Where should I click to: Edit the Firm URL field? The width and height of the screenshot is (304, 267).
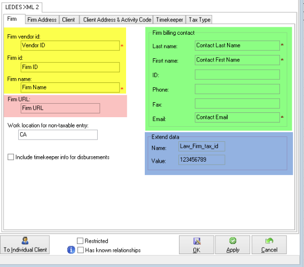(60, 108)
